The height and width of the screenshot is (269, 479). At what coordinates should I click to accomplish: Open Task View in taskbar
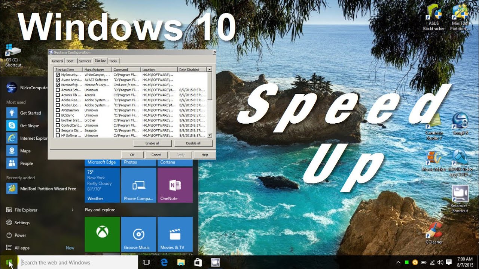[146, 263]
